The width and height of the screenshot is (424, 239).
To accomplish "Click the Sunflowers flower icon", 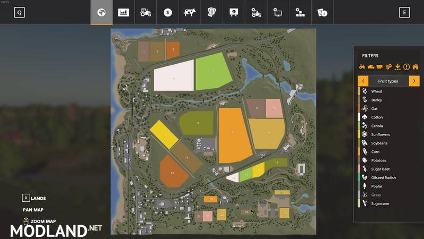I will (x=365, y=134).
